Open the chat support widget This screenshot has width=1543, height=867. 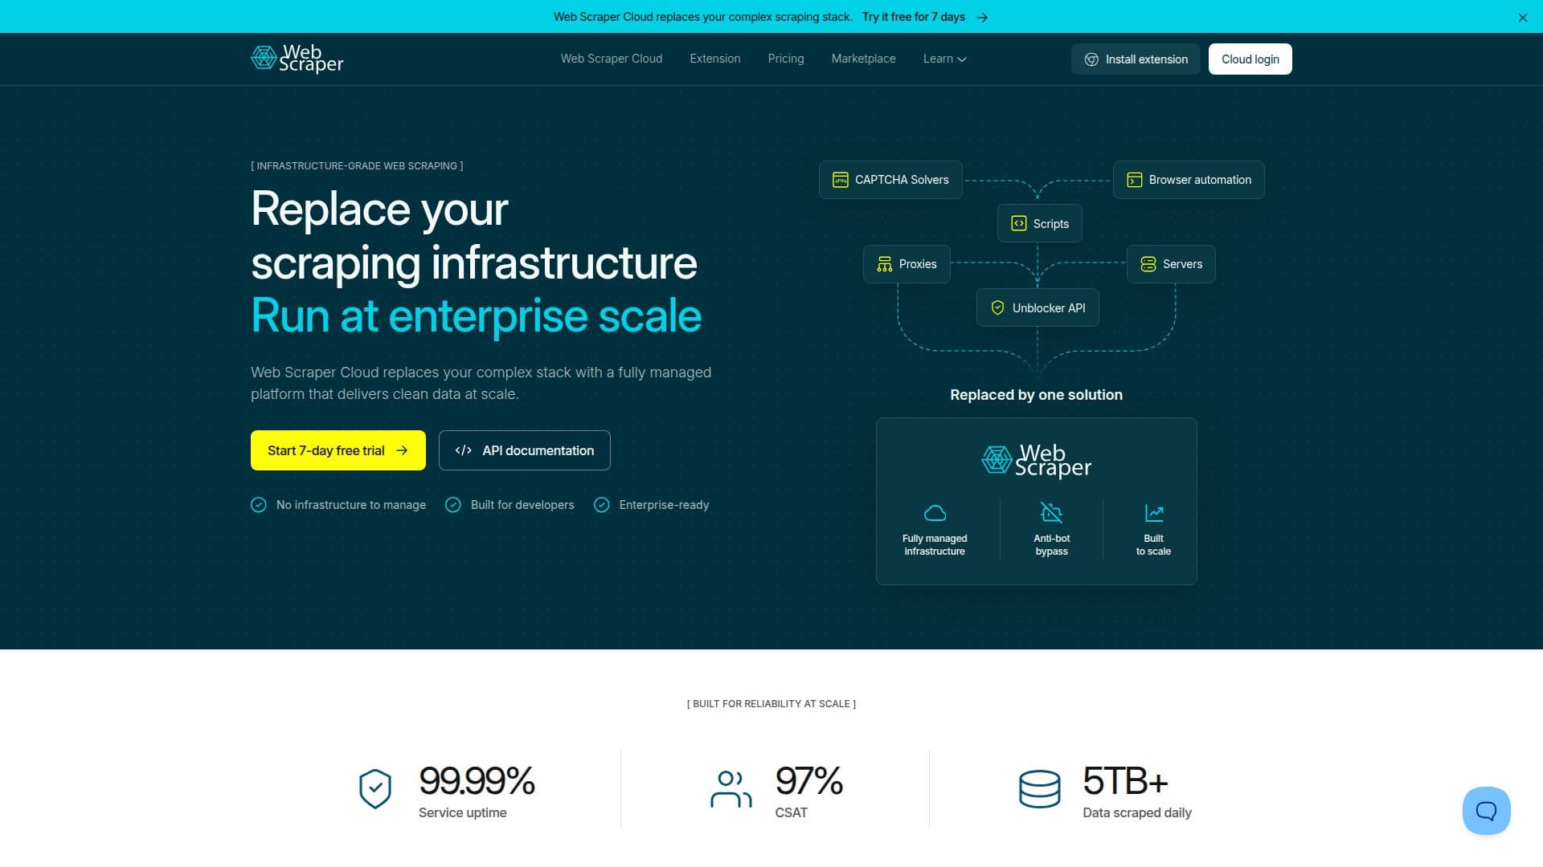pos(1486,811)
